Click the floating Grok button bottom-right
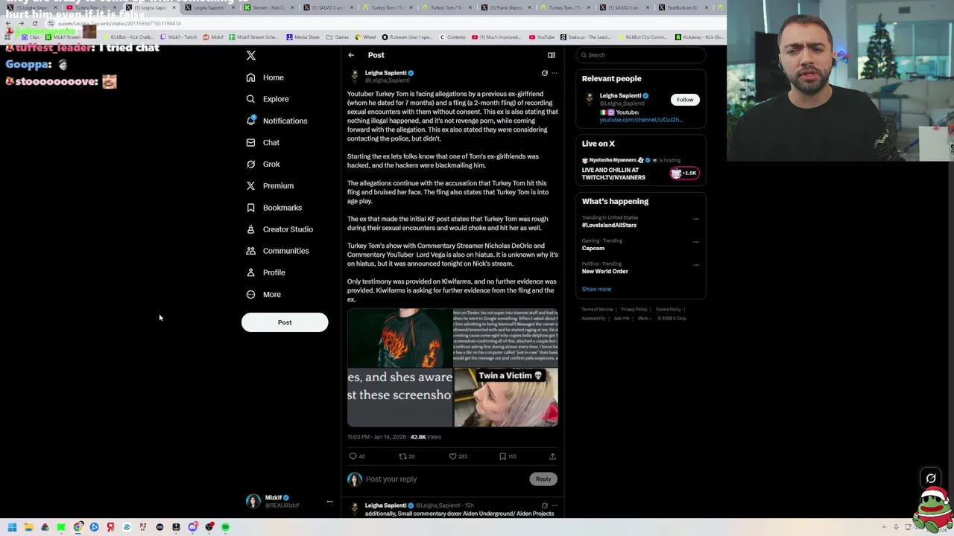The image size is (954, 536). (x=931, y=479)
